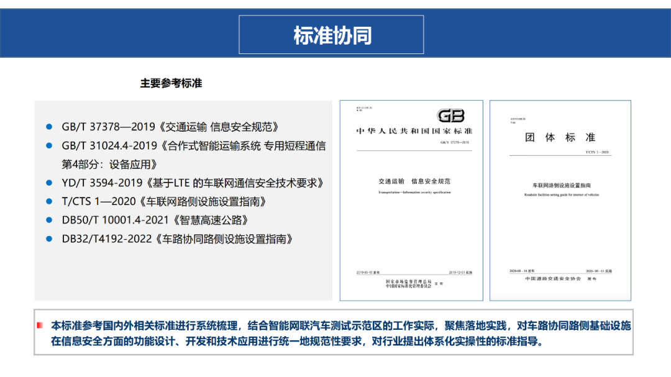Click the GB logo on the national standard cover

pyautogui.click(x=450, y=116)
